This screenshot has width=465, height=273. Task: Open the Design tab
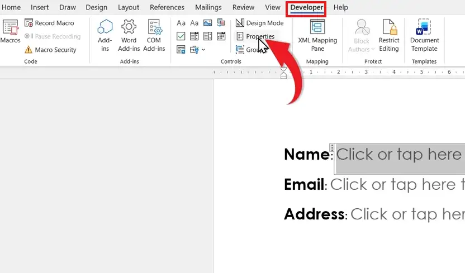point(96,7)
